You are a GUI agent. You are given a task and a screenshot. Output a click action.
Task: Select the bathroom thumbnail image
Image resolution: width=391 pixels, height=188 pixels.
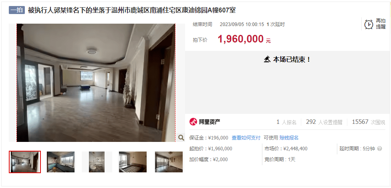click(97, 162)
